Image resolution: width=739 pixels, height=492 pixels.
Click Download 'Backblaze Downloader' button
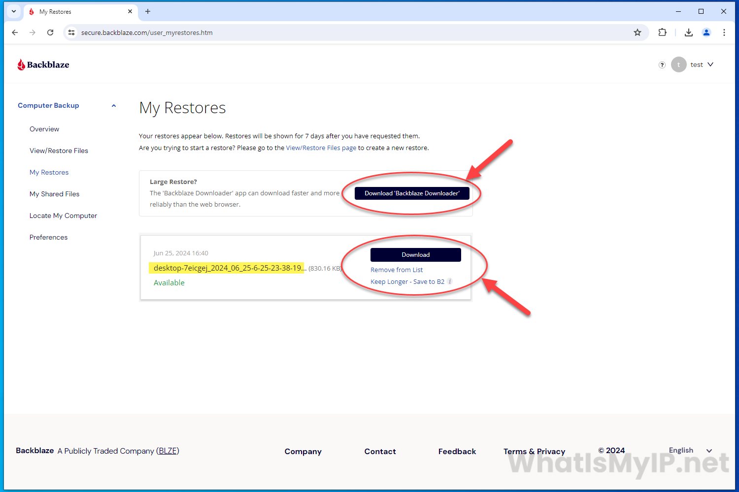[x=412, y=193]
